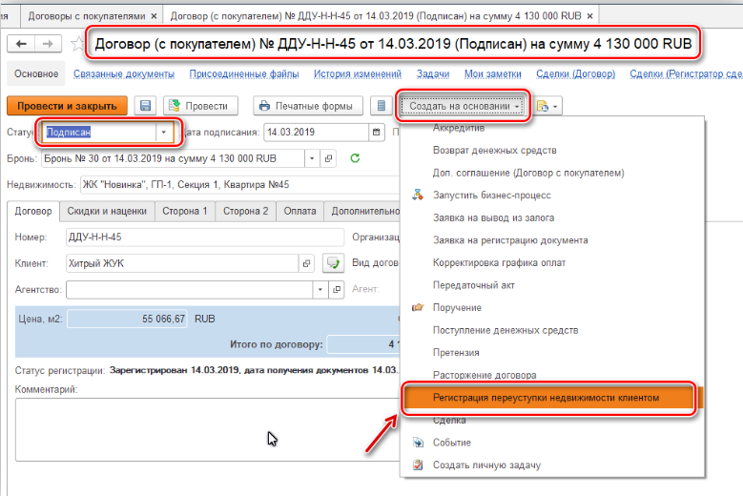Select Регистрация переуступки недвижимости клиентом menu item
Image resolution: width=743 pixels, height=496 pixels.
[x=546, y=397]
